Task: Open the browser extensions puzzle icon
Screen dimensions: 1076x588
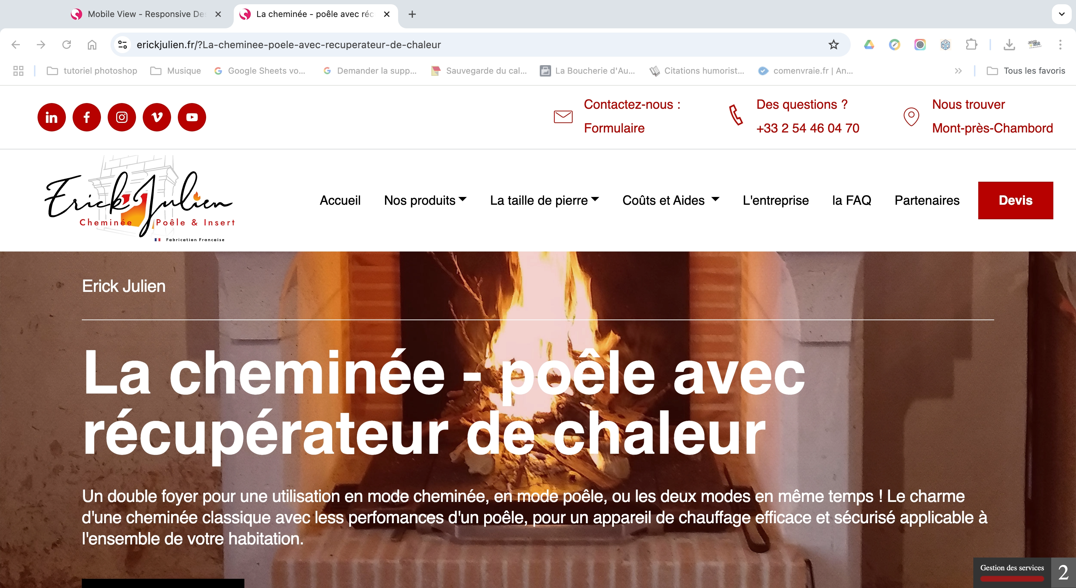Action: pyautogui.click(x=971, y=45)
